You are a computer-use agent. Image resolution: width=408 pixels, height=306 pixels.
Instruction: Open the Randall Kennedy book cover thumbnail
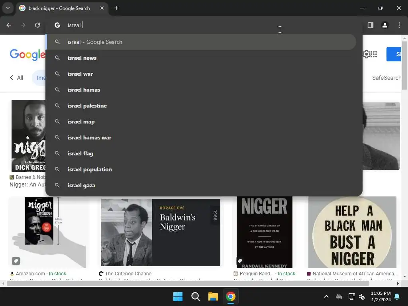click(x=265, y=232)
